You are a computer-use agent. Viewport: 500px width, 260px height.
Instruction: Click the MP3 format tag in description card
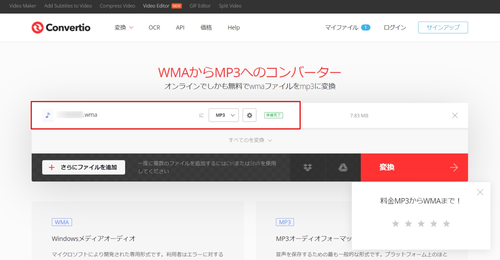285,222
